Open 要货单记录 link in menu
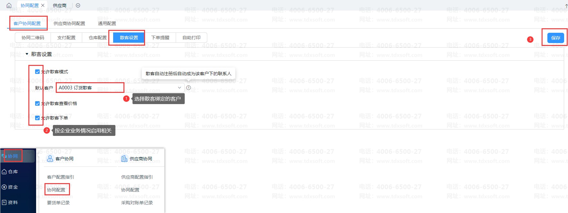The height and width of the screenshot is (213, 568). point(58,203)
